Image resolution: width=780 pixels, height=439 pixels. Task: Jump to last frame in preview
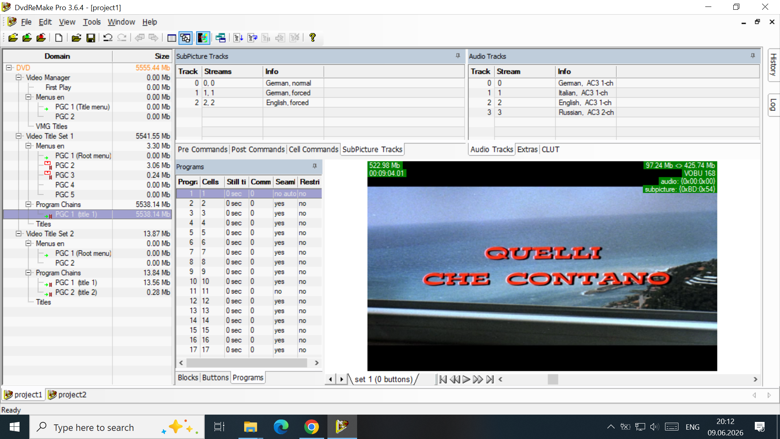pos(490,379)
